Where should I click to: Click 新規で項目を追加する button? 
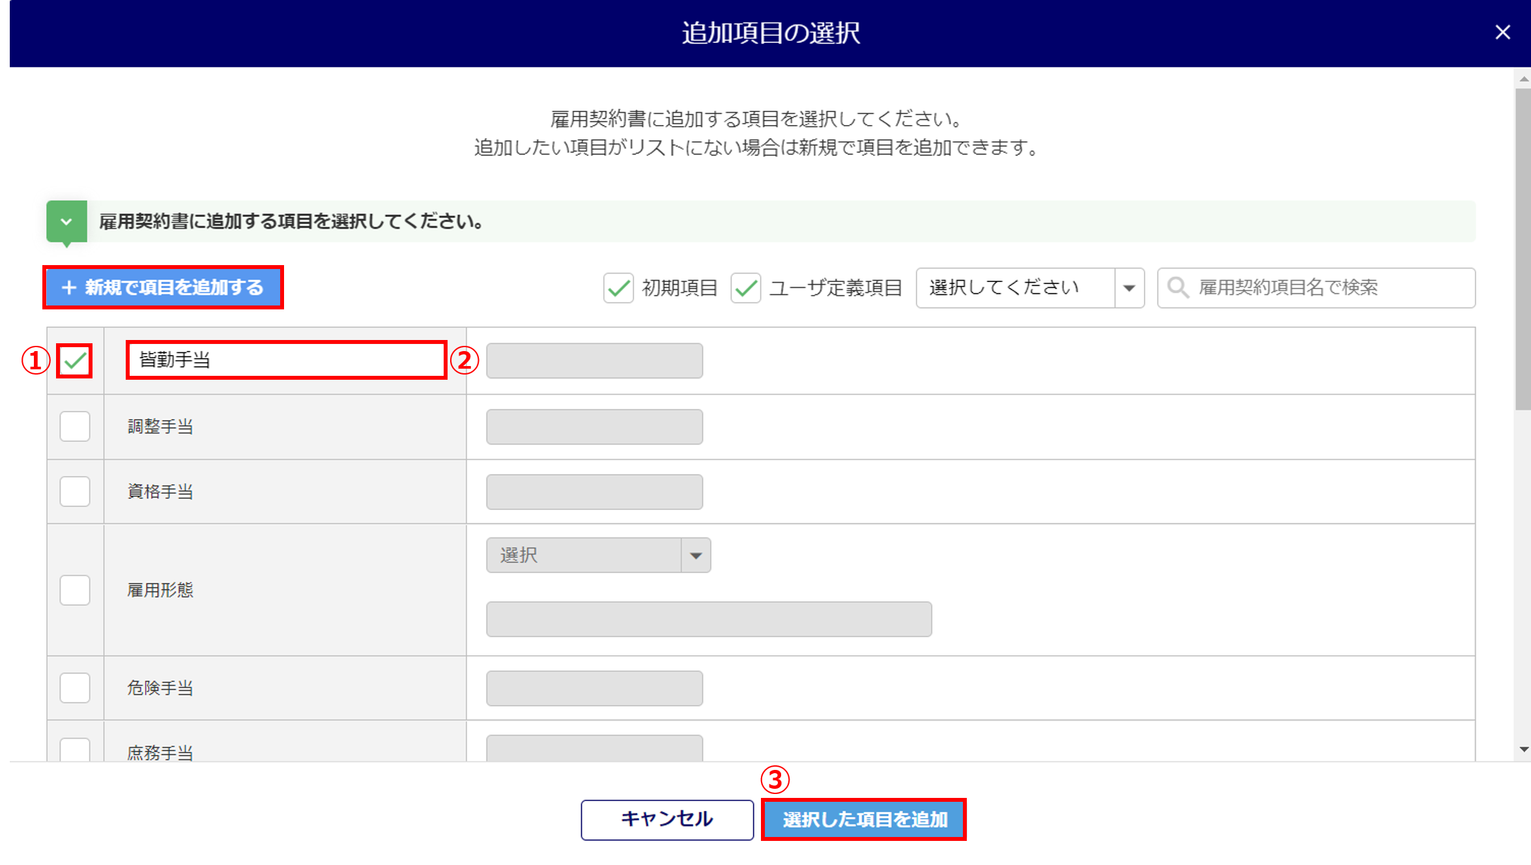(x=163, y=287)
